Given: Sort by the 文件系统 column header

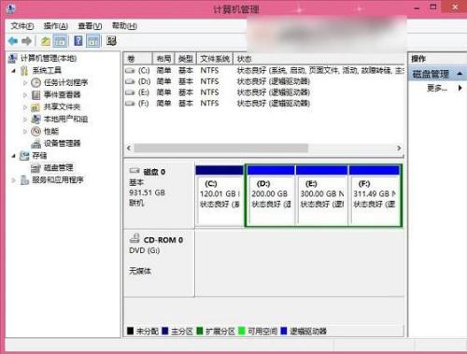Looking at the screenshot, I should pos(215,59).
